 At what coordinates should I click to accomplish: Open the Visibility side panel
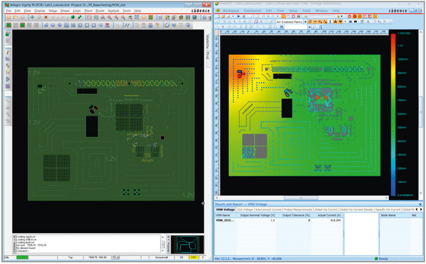tap(207, 42)
